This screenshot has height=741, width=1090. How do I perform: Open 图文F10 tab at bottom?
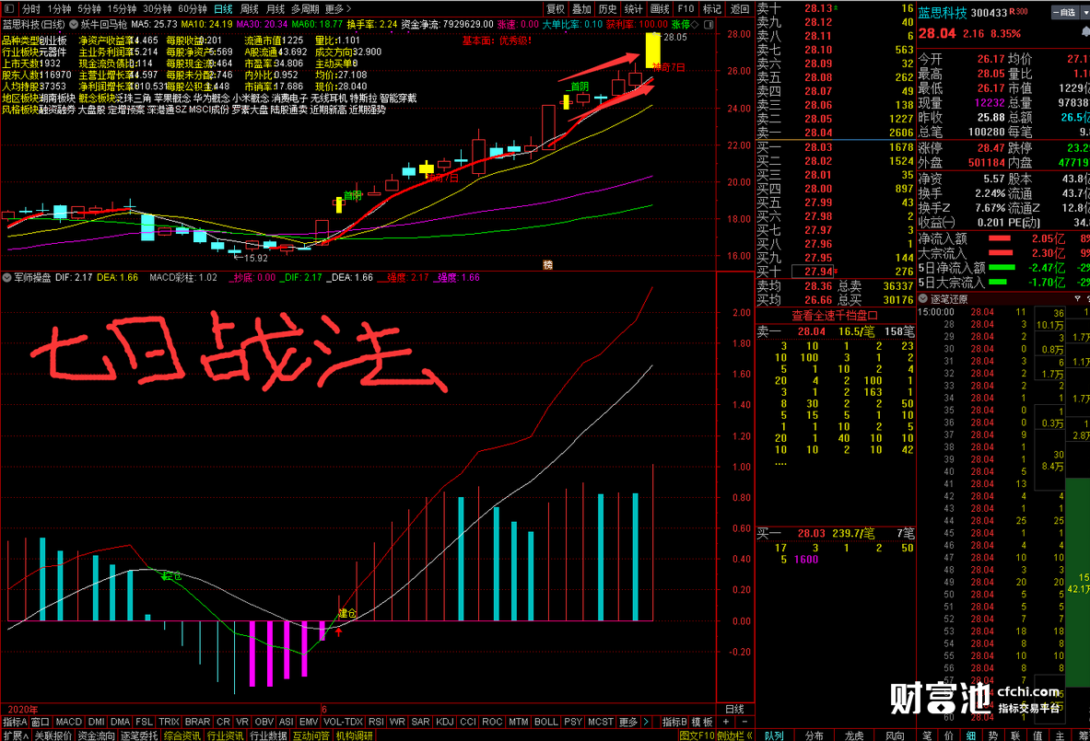[x=697, y=735]
